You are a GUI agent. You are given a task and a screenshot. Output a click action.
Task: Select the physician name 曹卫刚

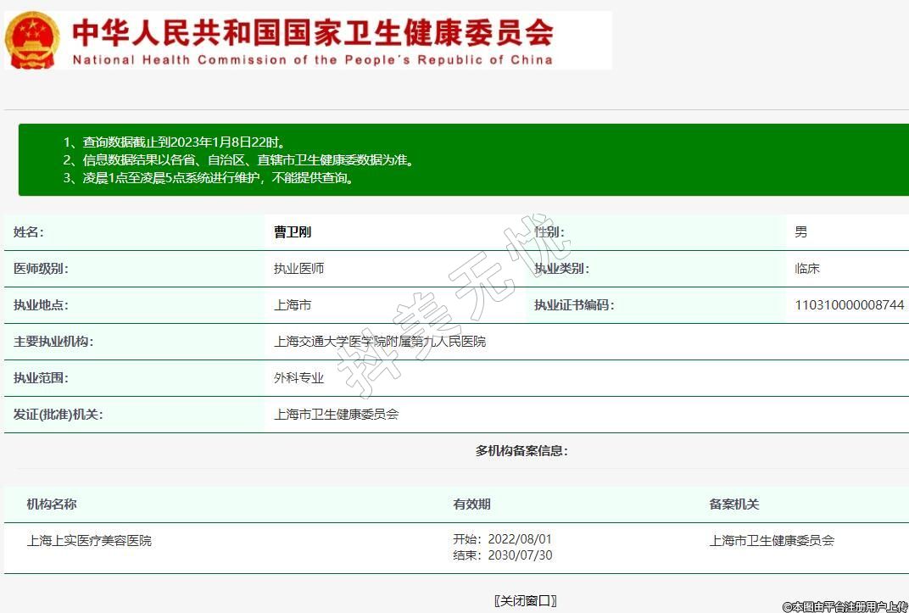click(293, 231)
